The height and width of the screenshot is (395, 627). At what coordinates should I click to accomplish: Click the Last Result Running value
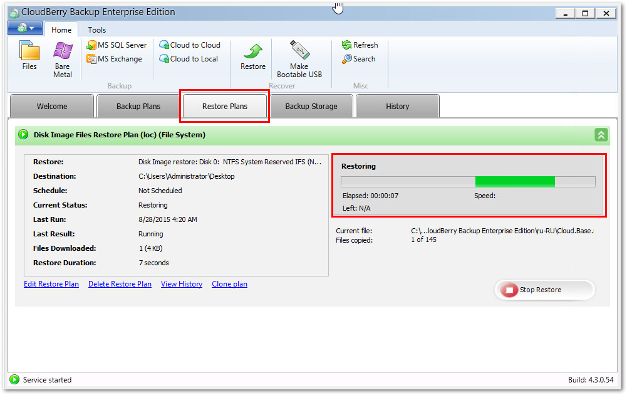point(151,234)
